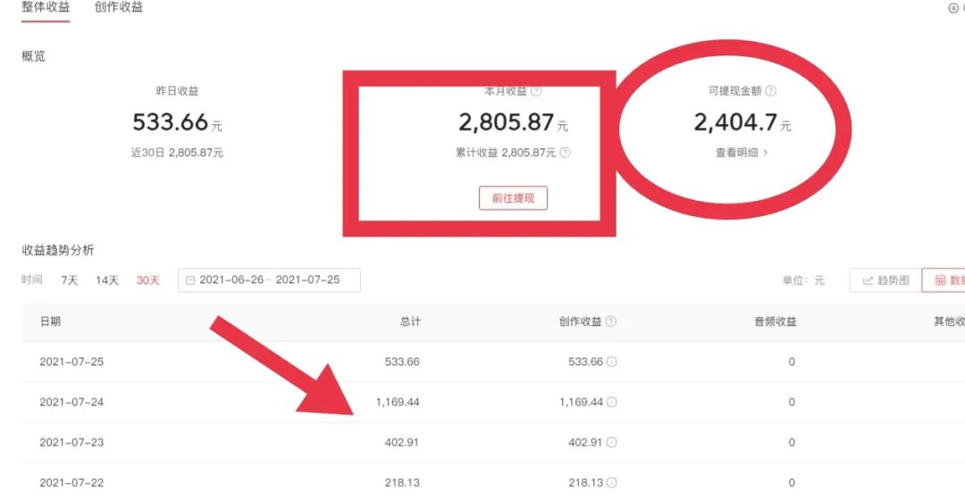This screenshot has height=499, width=965.
Task: Click help icon beside 累计收益
Action: pyautogui.click(x=565, y=153)
